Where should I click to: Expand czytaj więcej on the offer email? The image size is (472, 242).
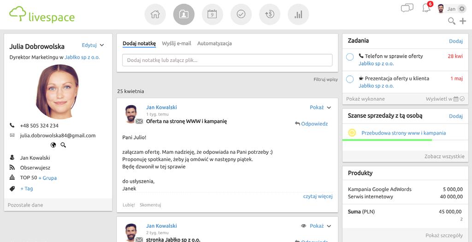[x=318, y=197]
